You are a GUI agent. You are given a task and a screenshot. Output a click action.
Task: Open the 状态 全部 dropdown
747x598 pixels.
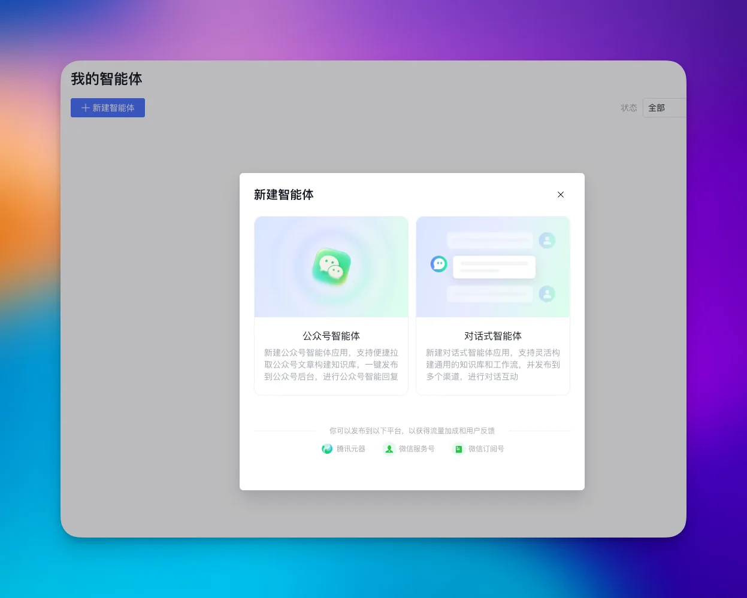coord(664,108)
